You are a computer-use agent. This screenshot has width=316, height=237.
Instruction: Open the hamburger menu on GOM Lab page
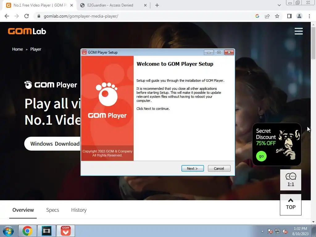(x=298, y=31)
